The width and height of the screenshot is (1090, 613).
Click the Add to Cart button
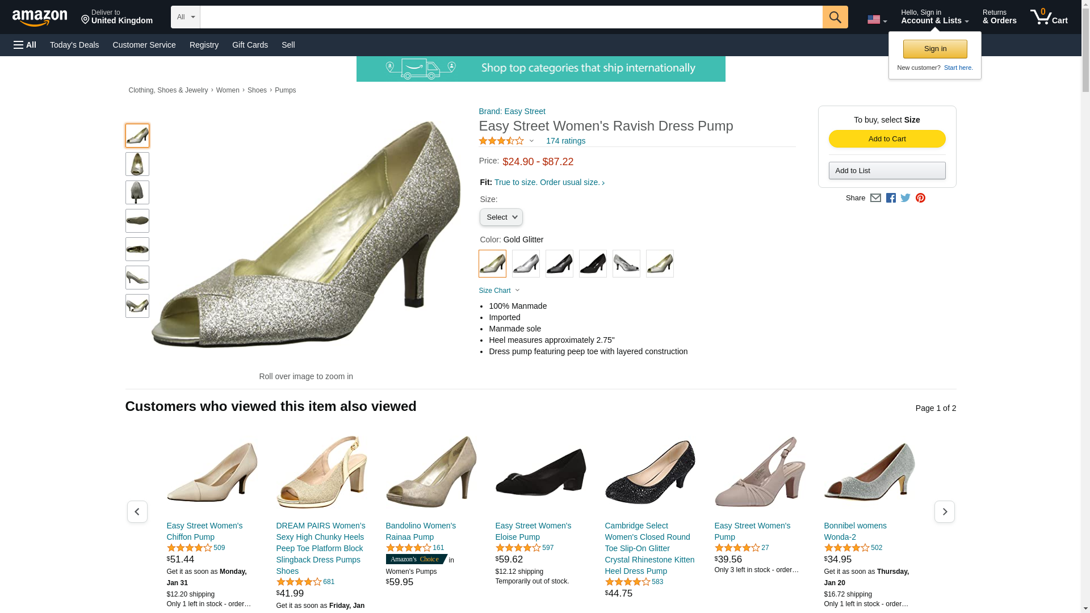coord(887,139)
